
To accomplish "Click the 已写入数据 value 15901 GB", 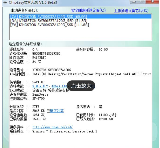I will coord(106,119).
